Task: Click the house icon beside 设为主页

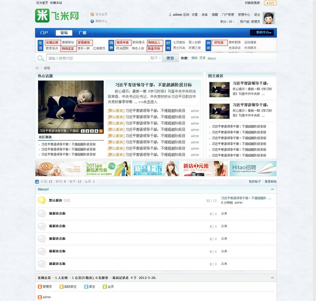Action: (x=92, y=14)
